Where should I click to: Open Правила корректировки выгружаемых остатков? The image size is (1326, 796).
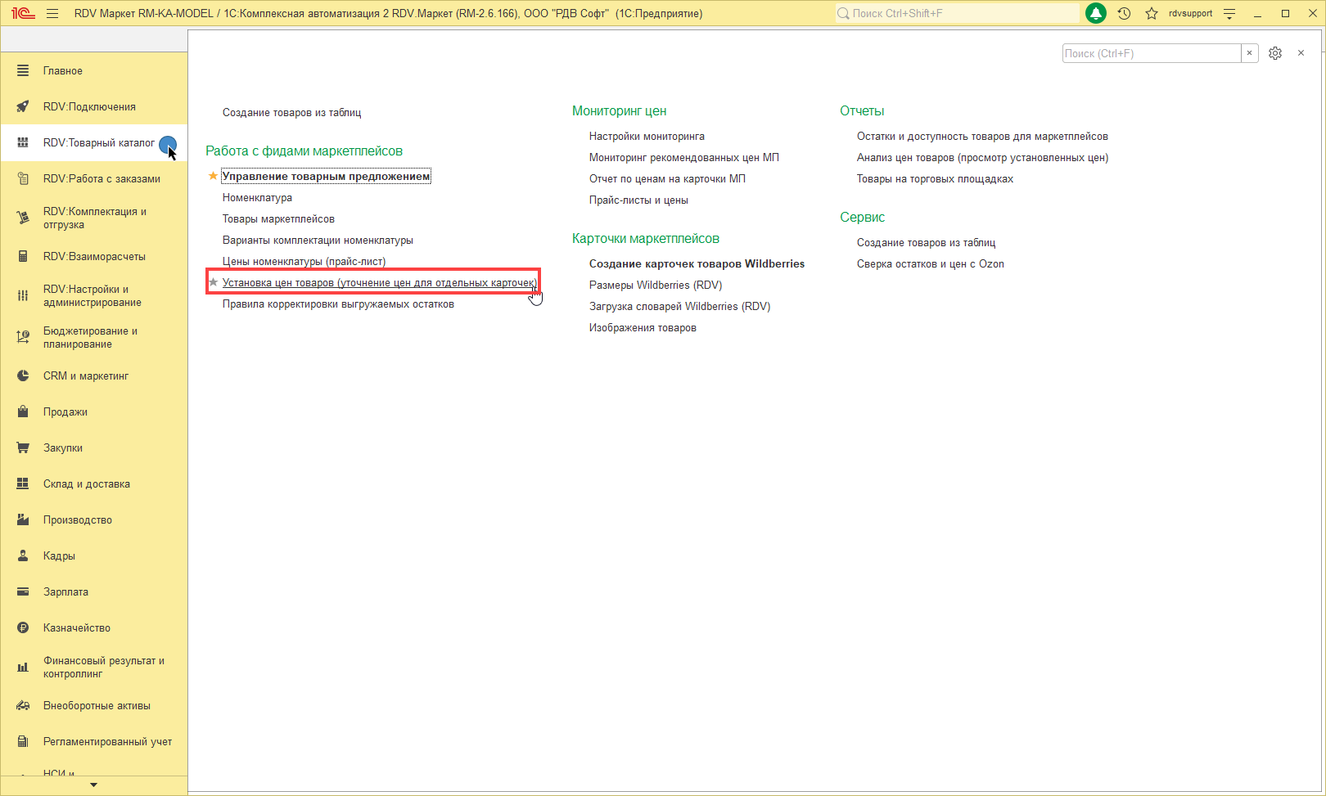(338, 304)
